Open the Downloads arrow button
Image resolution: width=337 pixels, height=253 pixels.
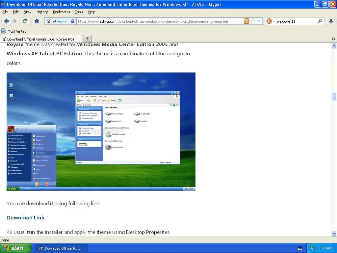tap(331, 21)
